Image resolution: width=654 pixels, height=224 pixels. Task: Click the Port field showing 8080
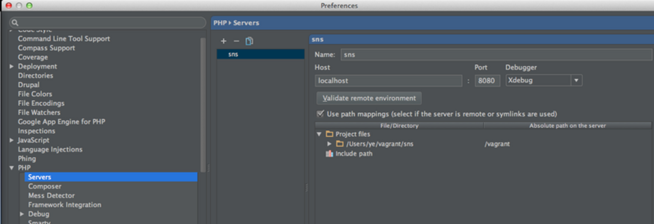click(x=486, y=81)
